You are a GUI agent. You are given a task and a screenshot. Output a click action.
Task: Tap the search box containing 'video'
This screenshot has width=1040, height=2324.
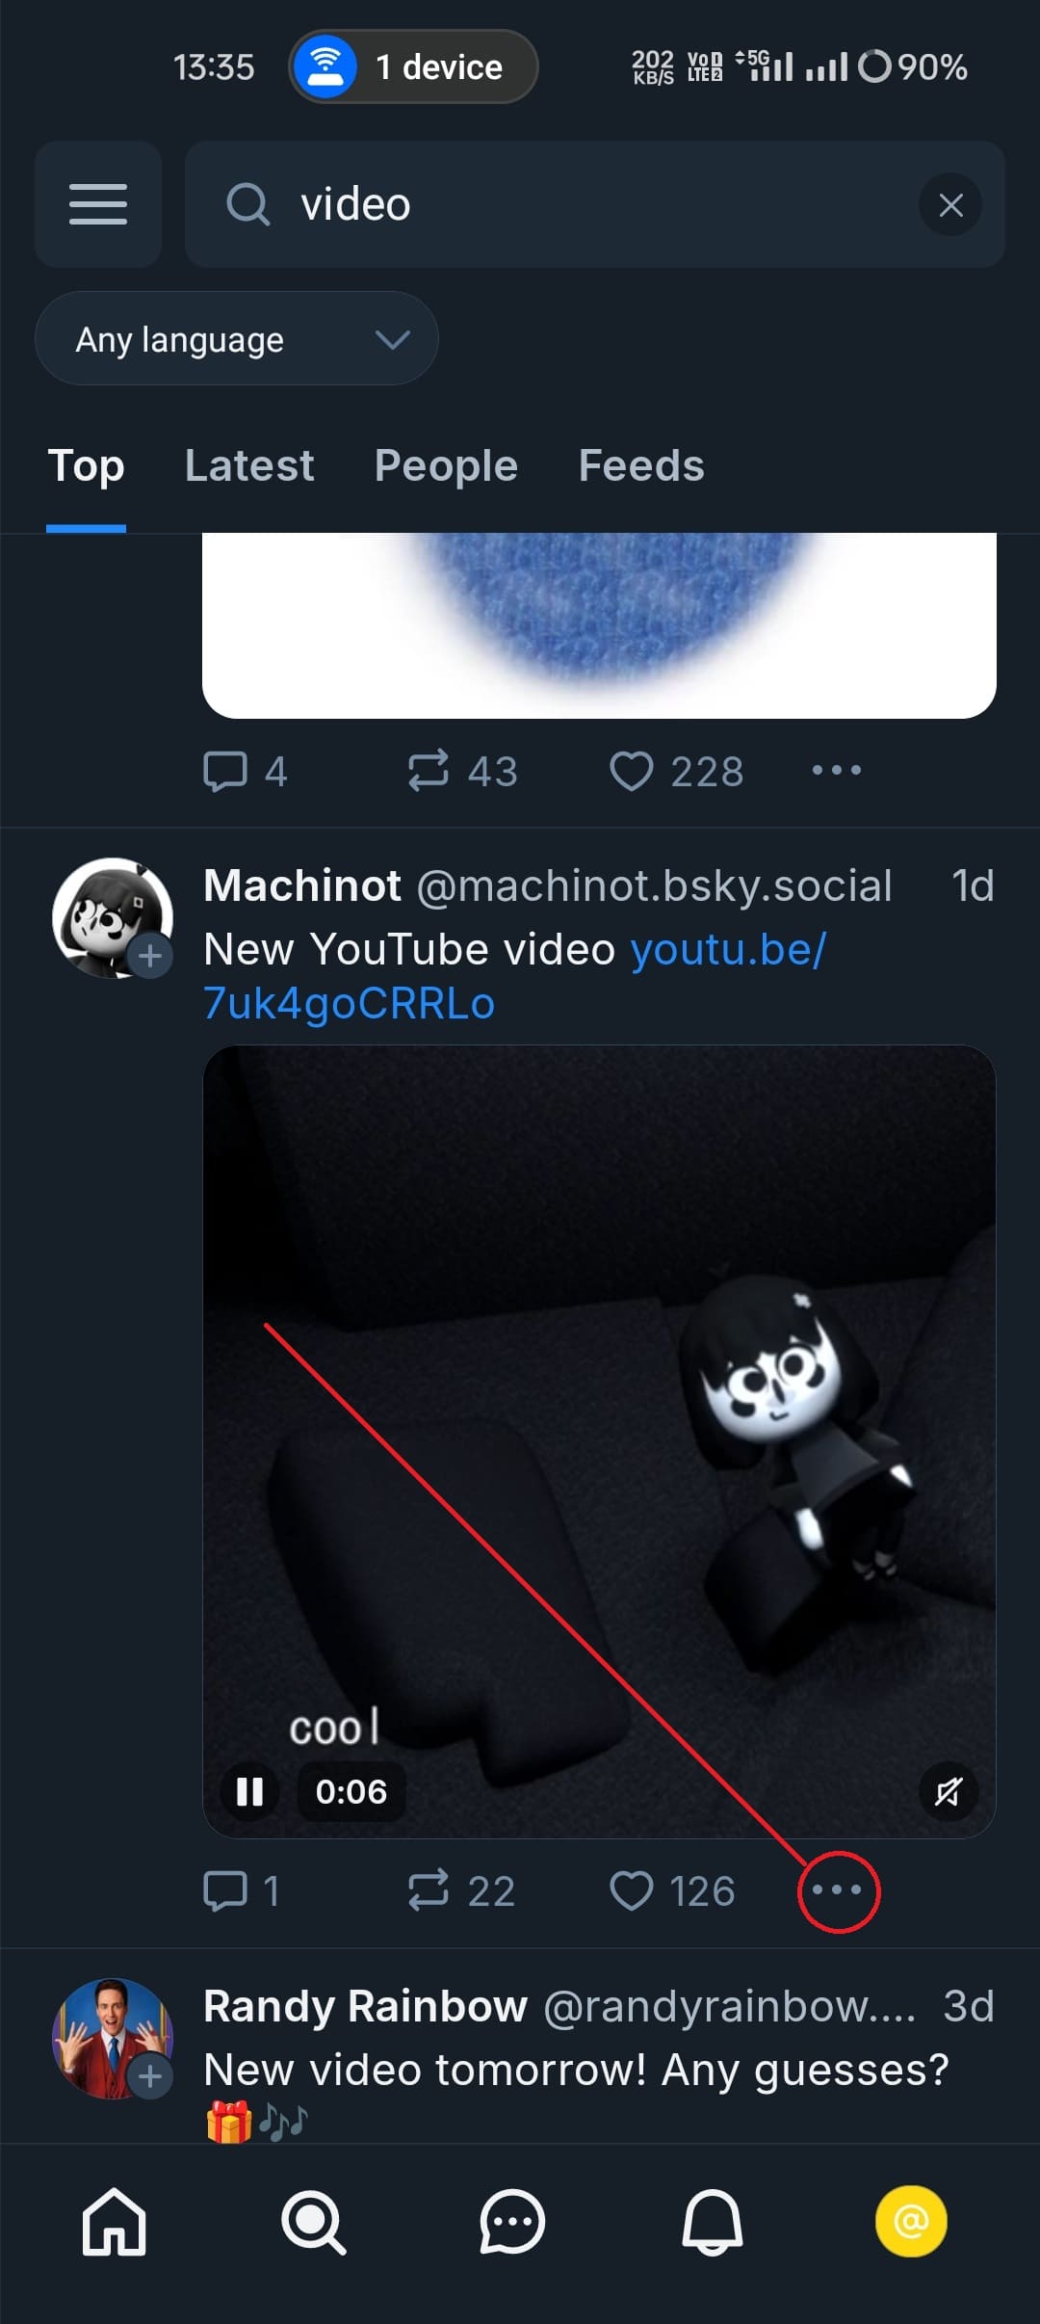coord(578,204)
